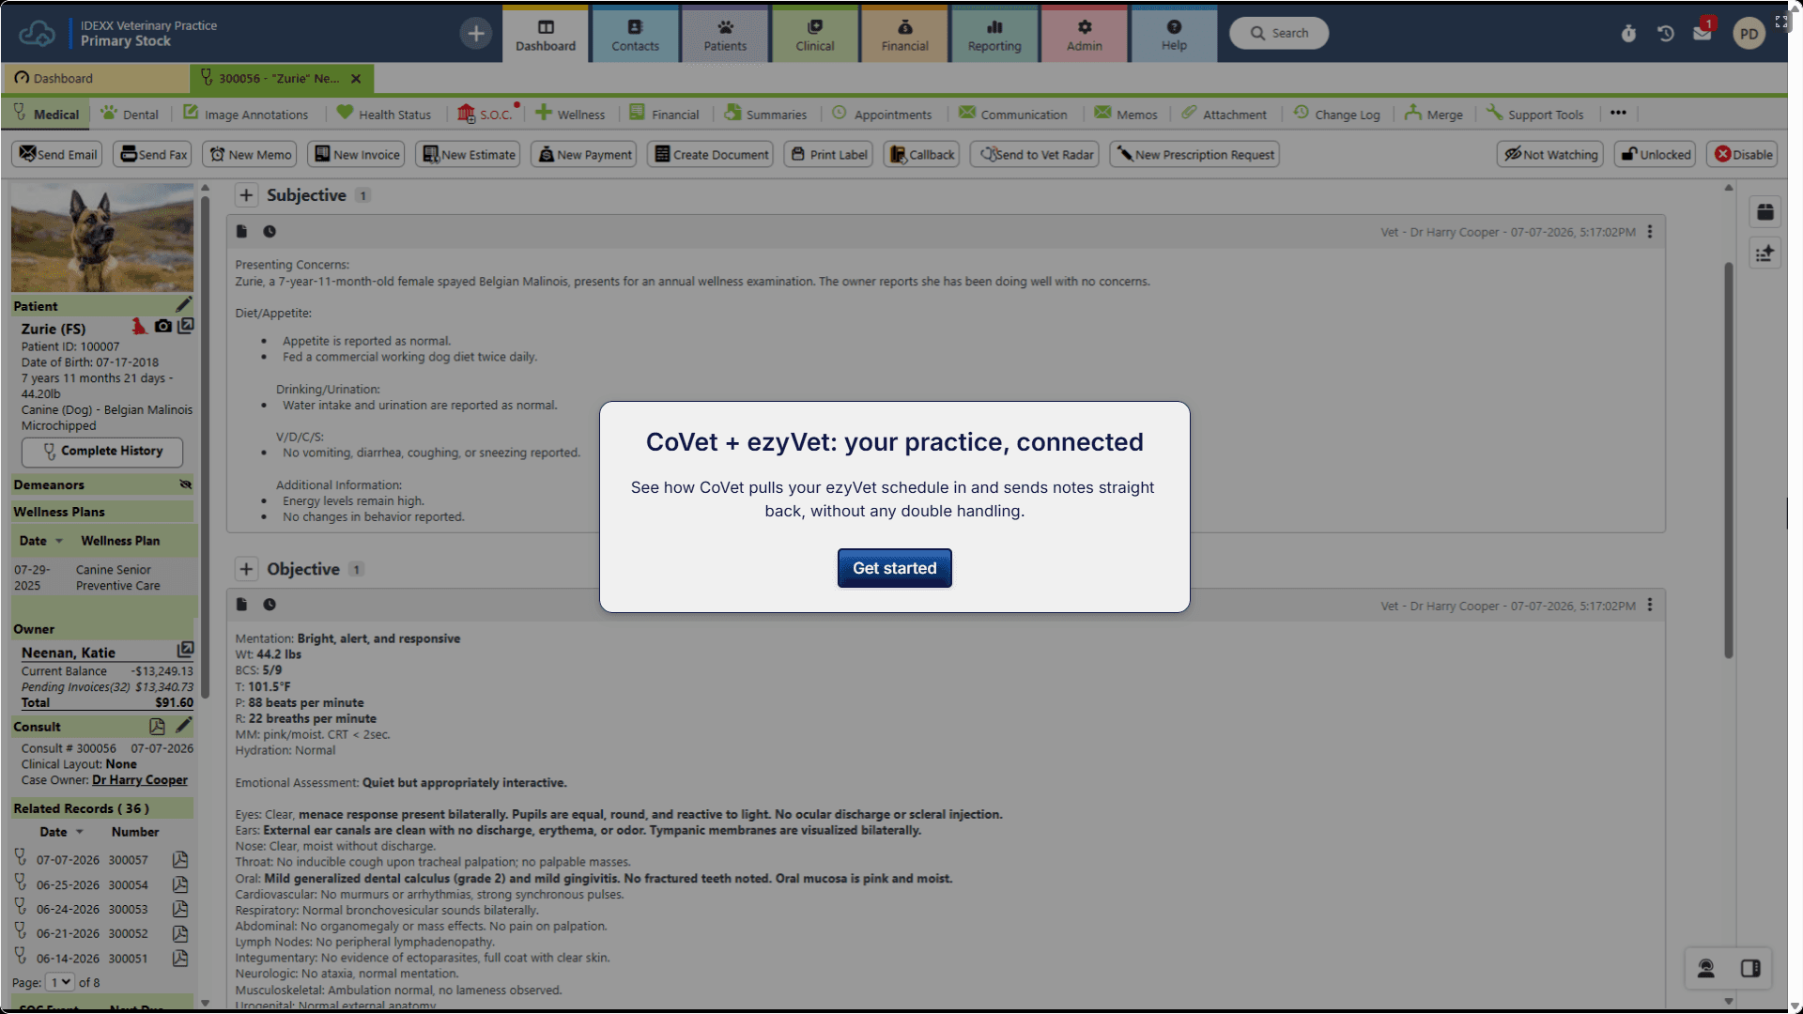Open the S.O.C. tab
Viewport: 1803px width, 1014px height.
[486, 115]
